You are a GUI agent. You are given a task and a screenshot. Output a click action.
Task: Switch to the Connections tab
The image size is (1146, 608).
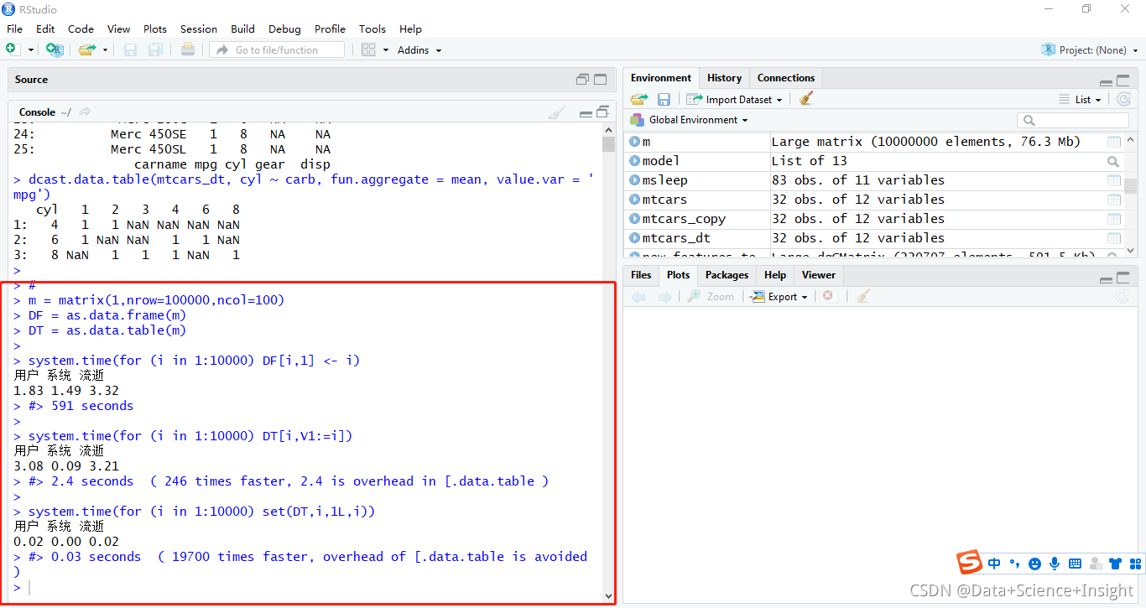786,78
